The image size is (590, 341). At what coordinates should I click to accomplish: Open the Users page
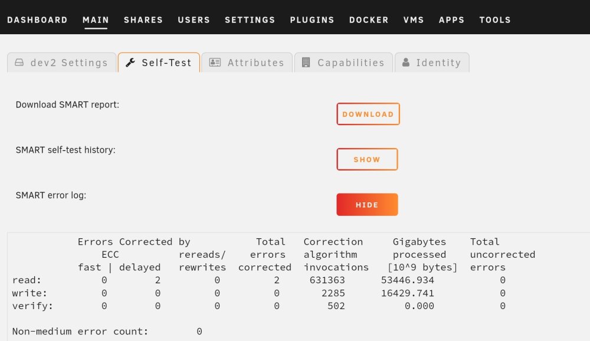[x=194, y=20]
